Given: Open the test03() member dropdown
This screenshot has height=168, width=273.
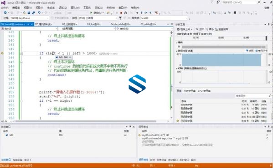Looking at the screenshot, I should click(144, 29).
